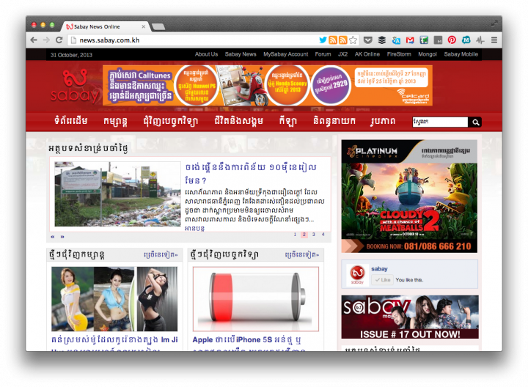Go to previous featured slide with « arrow
528x387 pixels.
pos(53,237)
